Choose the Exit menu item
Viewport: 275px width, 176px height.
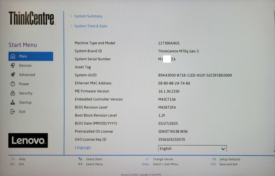coord(22,112)
